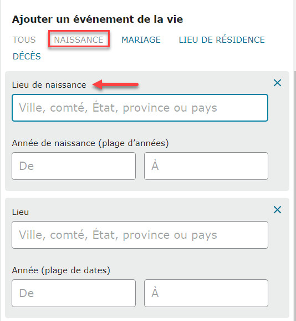Click the 'Ajouter un événement de la vie' heading

point(98,19)
